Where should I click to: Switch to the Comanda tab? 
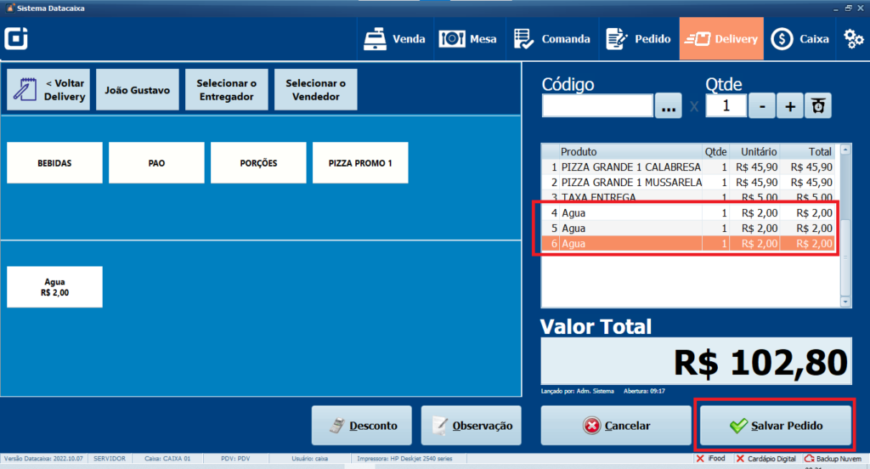click(x=551, y=39)
